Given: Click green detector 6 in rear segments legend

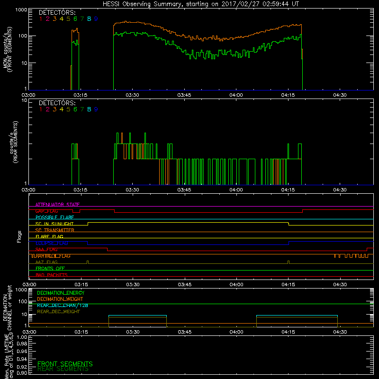Looking at the screenshot, I should [75, 109].
